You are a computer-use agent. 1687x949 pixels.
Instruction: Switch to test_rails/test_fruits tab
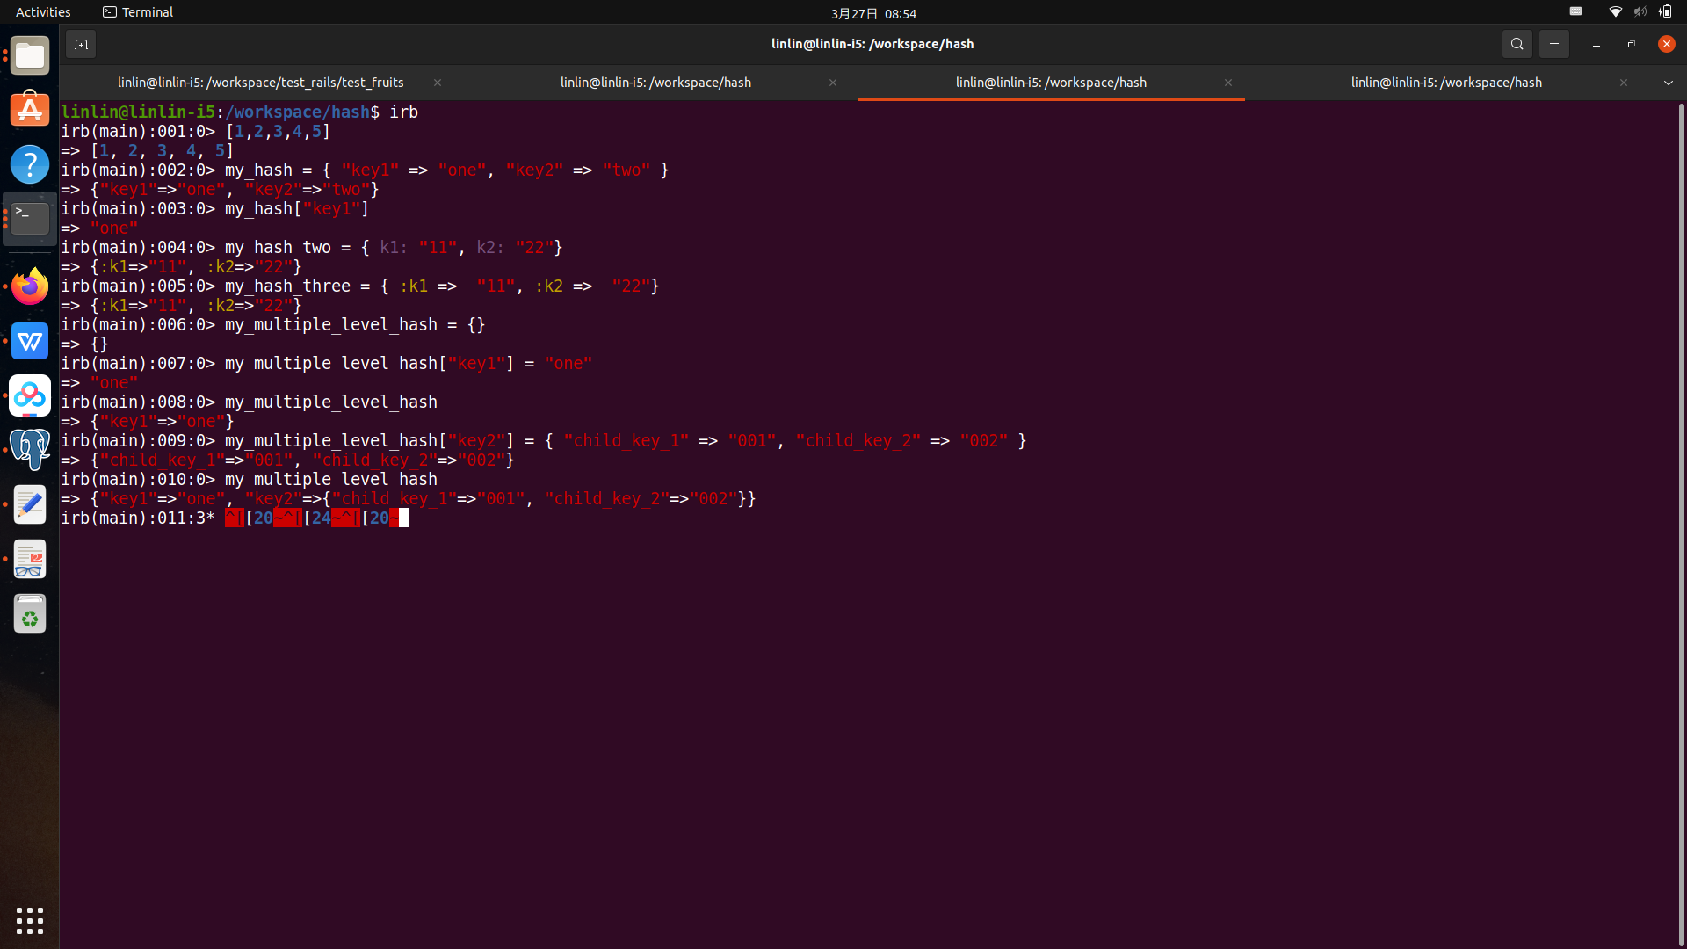coord(260,83)
